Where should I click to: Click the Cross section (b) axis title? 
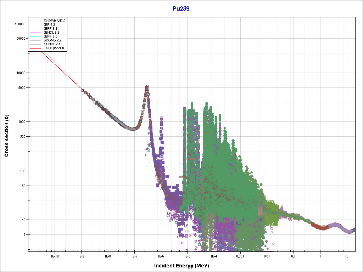6,136
